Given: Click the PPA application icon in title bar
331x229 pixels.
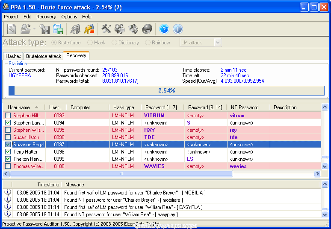Looking at the screenshot, I should [6, 7].
